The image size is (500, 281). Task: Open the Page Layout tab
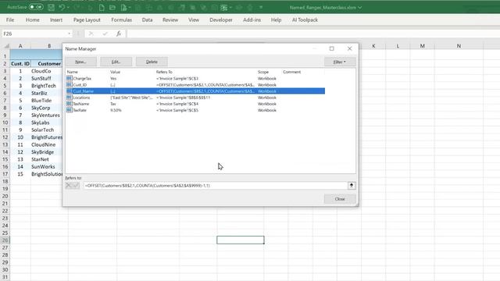(87, 20)
